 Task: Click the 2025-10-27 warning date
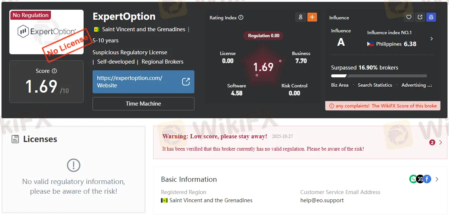tap(282, 136)
